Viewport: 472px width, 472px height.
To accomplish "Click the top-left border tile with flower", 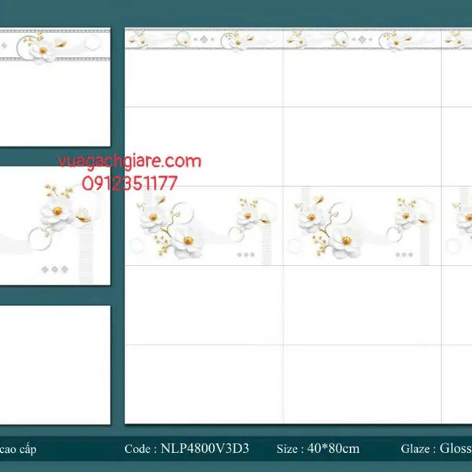I will 53,87.
